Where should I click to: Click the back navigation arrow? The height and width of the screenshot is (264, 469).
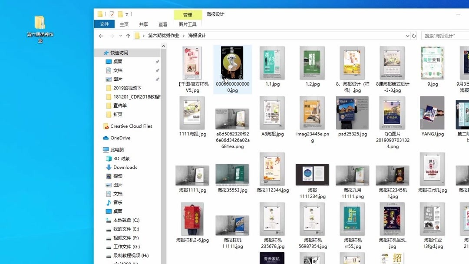point(101,35)
